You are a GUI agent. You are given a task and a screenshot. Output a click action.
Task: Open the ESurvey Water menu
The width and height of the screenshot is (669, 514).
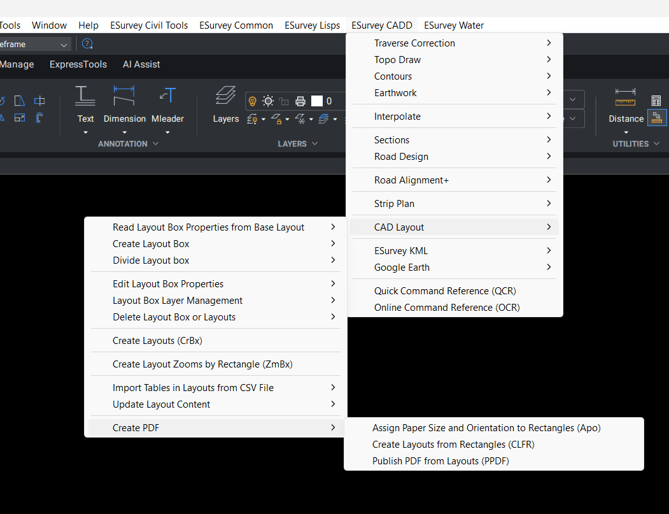454,25
